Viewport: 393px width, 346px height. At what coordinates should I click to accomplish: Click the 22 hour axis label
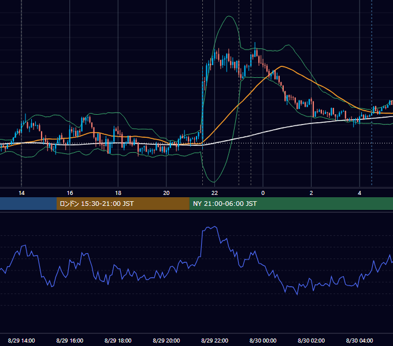(214, 193)
